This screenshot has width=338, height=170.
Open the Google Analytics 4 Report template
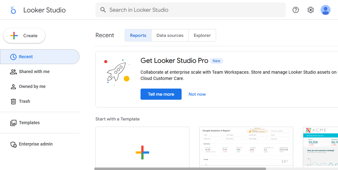click(246, 147)
